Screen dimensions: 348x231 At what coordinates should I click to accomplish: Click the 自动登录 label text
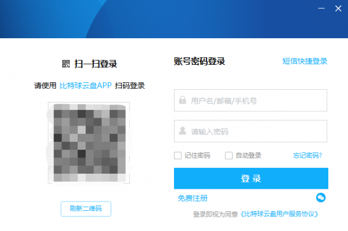point(248,156)
